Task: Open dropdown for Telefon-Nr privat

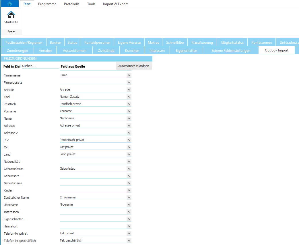Action: pos(129,233)
